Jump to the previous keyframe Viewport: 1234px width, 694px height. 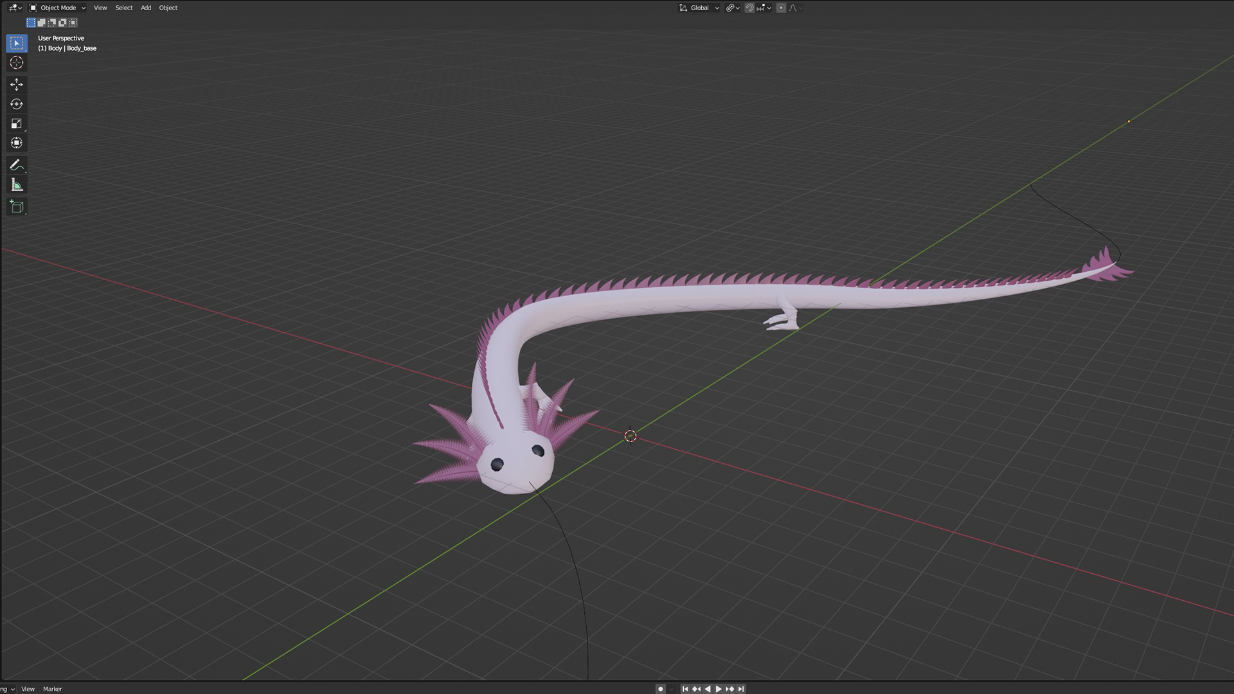coord(696,689)
